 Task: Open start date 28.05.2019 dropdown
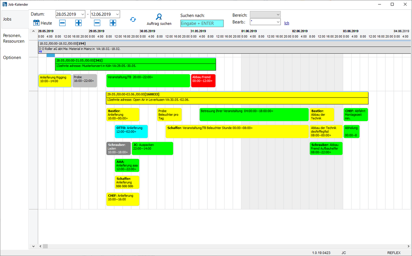[82, 14]
